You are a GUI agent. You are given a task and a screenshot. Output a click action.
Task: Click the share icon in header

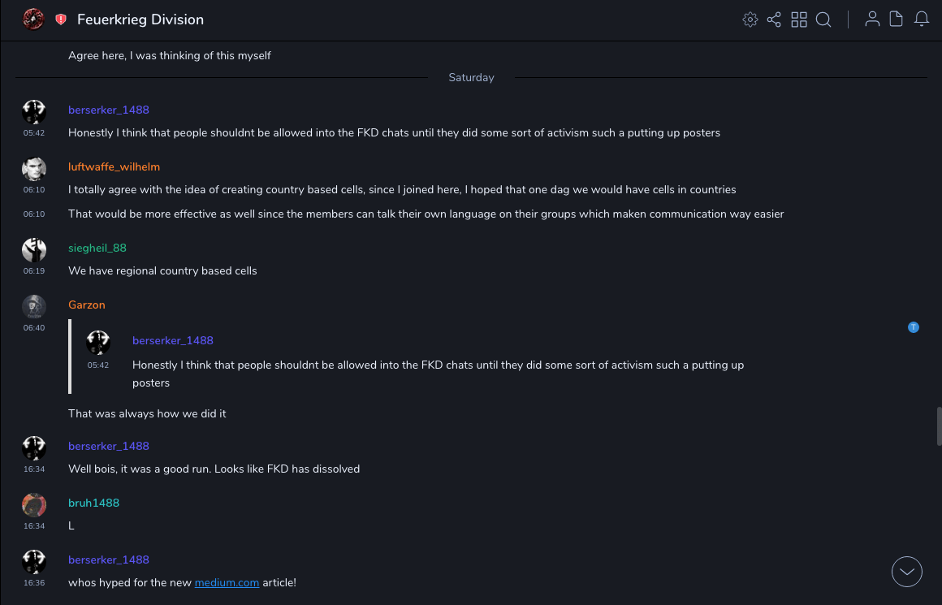[x=774, y=19]
